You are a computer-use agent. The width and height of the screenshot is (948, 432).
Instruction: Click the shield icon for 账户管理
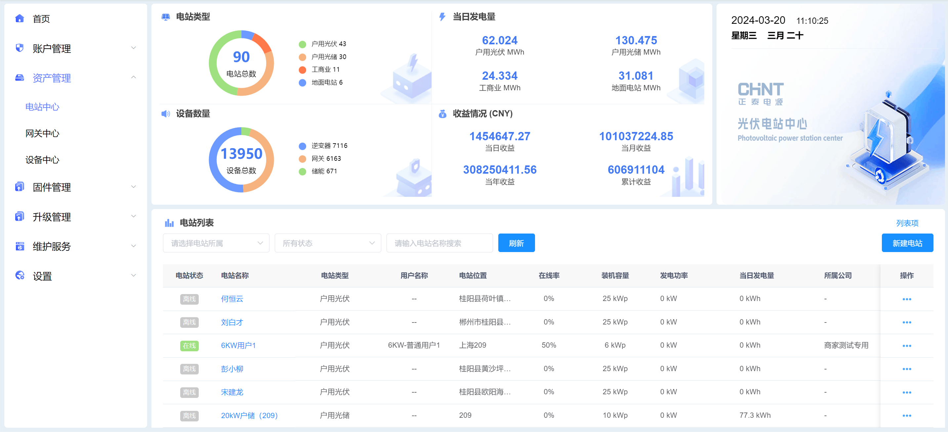20,48
